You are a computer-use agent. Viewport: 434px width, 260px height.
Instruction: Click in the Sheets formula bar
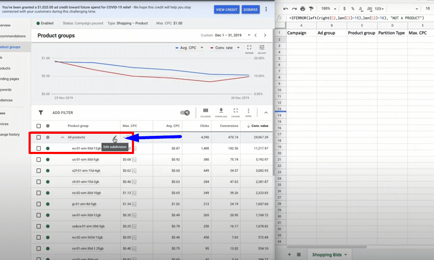coord(360,18)
